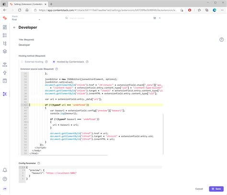Viewport: 227px width, 195px height.
Task: Click the red Opera-style extension icon
Action: 190,10
